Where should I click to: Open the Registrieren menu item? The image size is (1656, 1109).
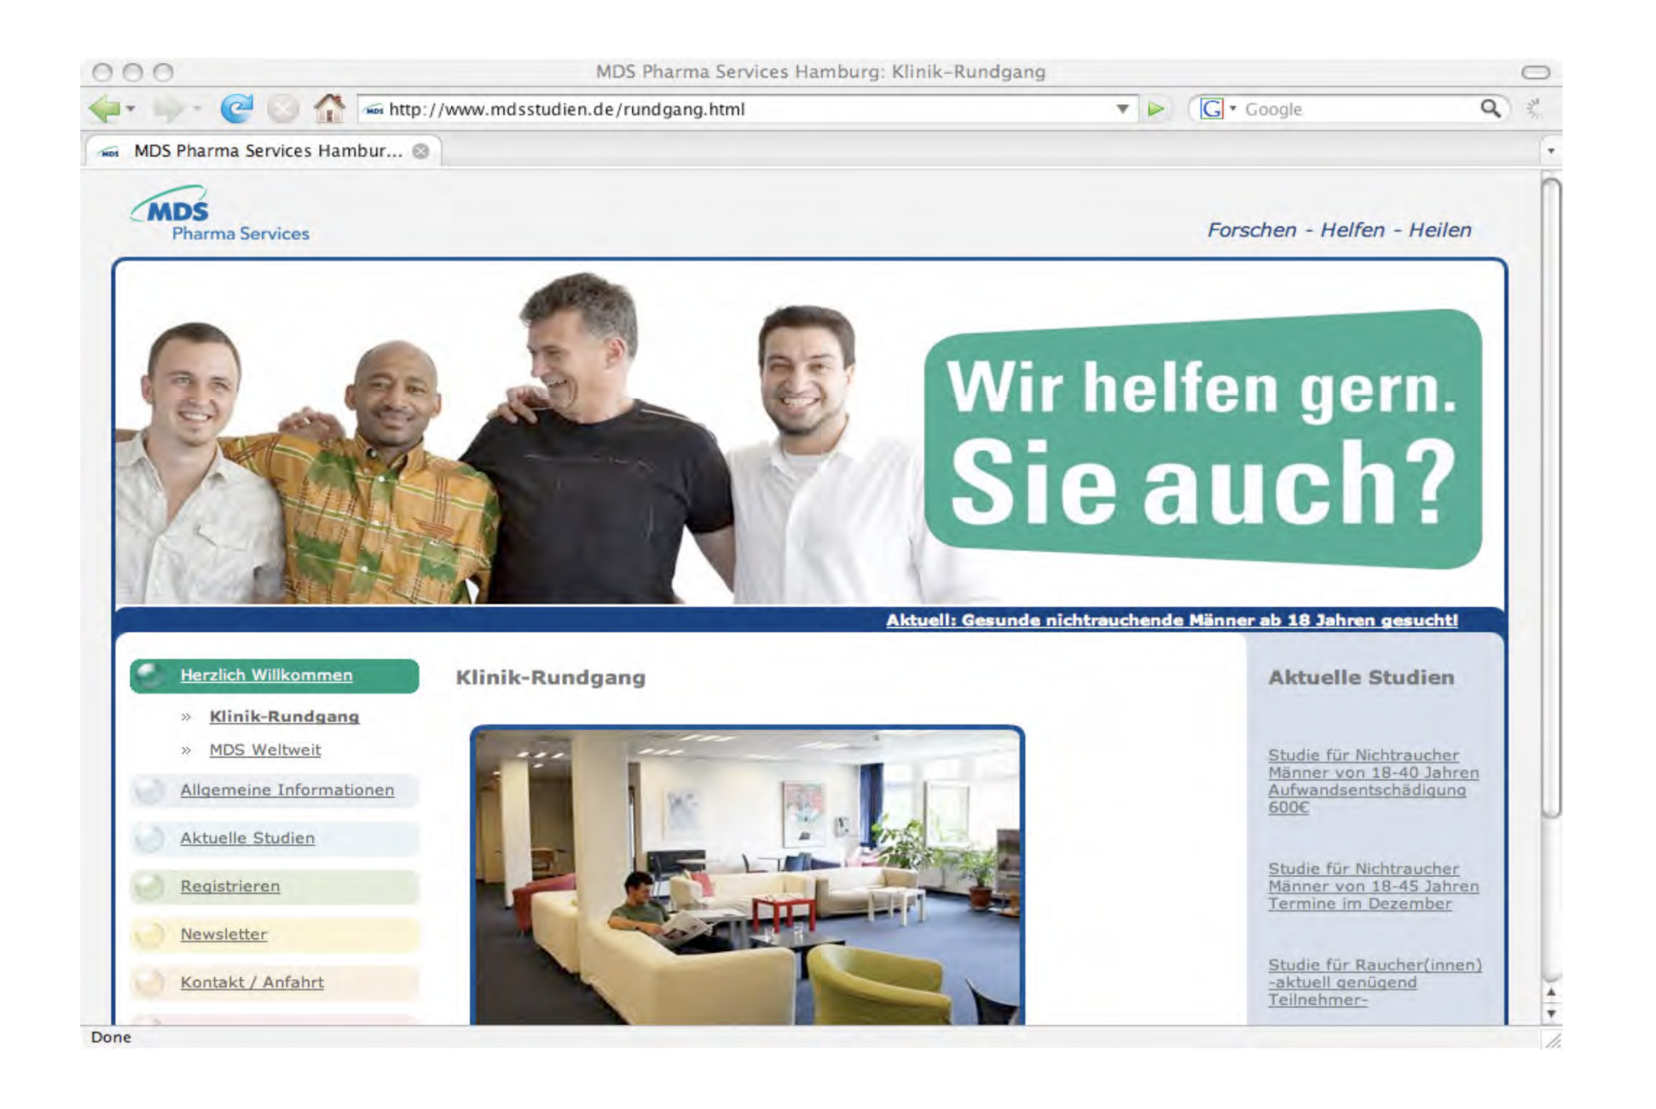pyautogui.click(x=229, y=887)
